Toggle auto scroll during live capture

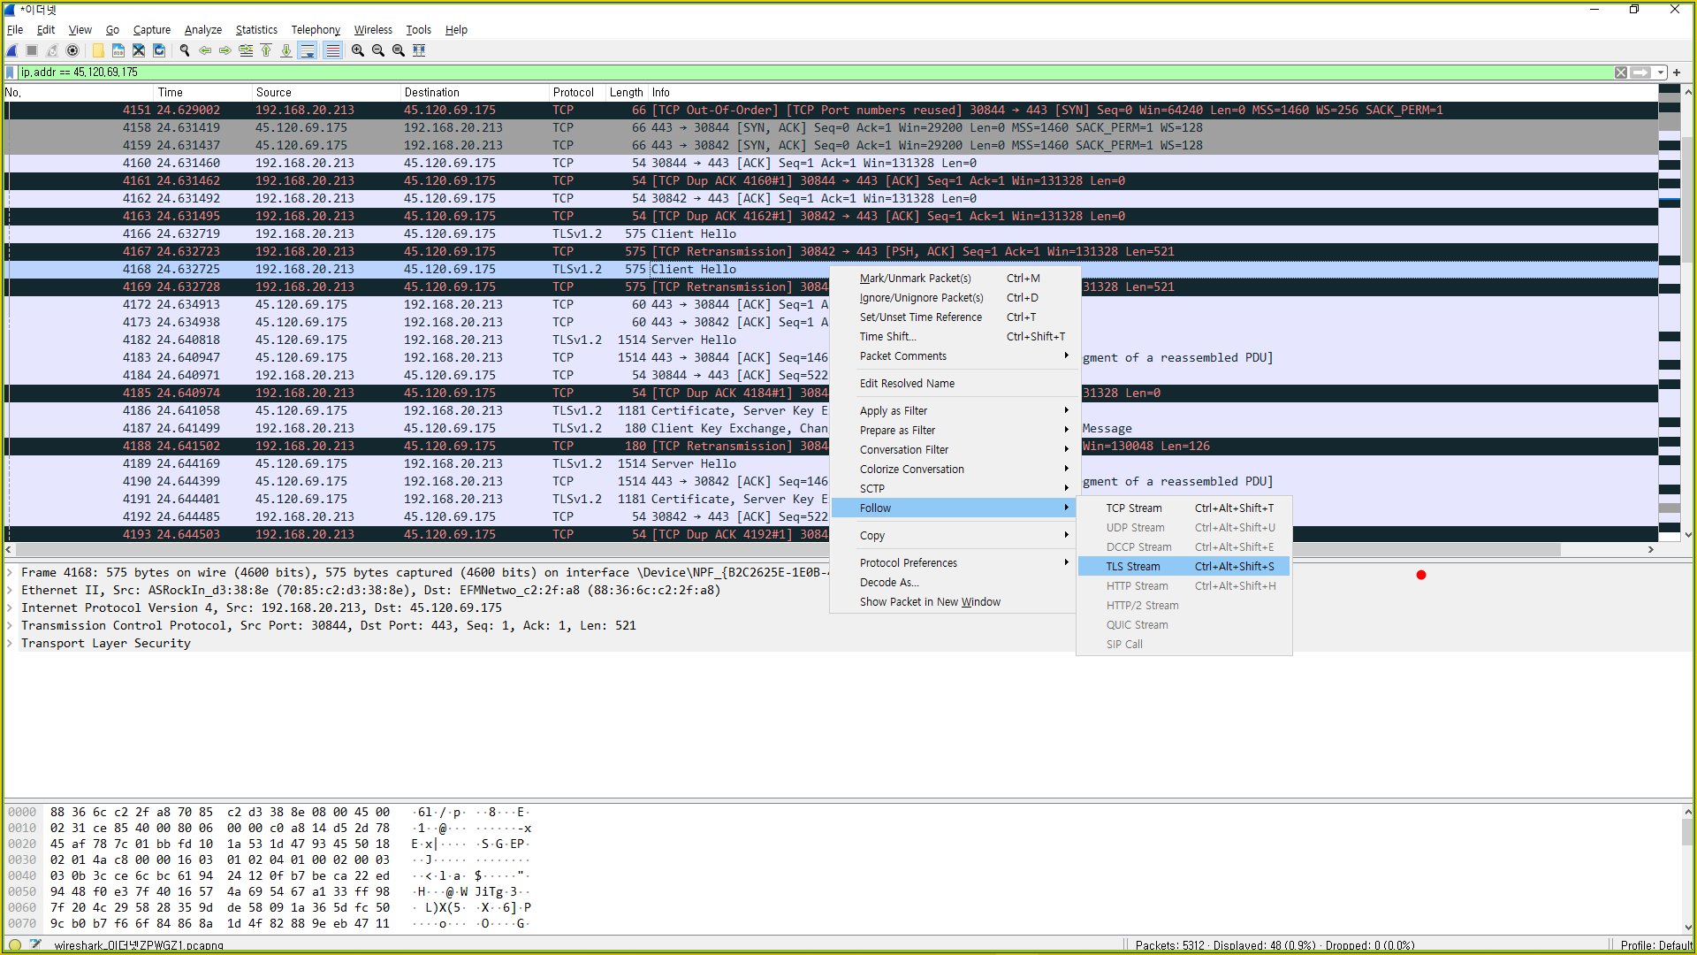click(x=308, y=50)
